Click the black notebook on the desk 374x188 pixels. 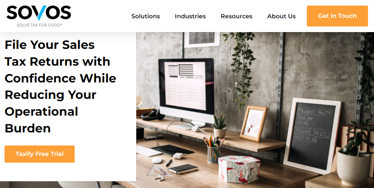tap(183, 169)
